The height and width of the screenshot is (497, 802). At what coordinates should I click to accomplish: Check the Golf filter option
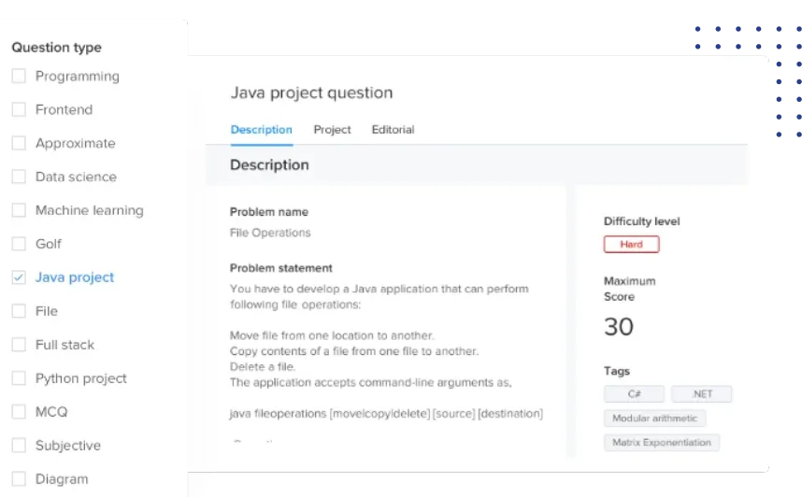coord(19,244)
